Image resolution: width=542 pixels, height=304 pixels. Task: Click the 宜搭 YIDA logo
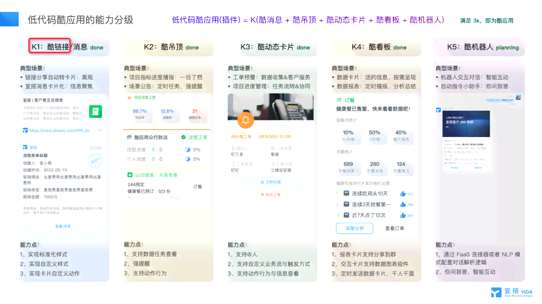512,292
